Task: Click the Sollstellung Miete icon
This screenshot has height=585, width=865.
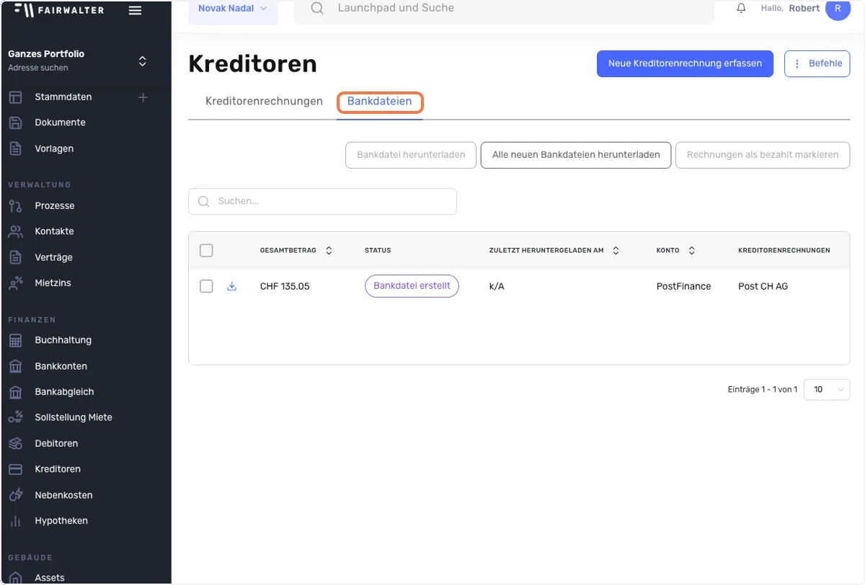Action: pos(15,417)
